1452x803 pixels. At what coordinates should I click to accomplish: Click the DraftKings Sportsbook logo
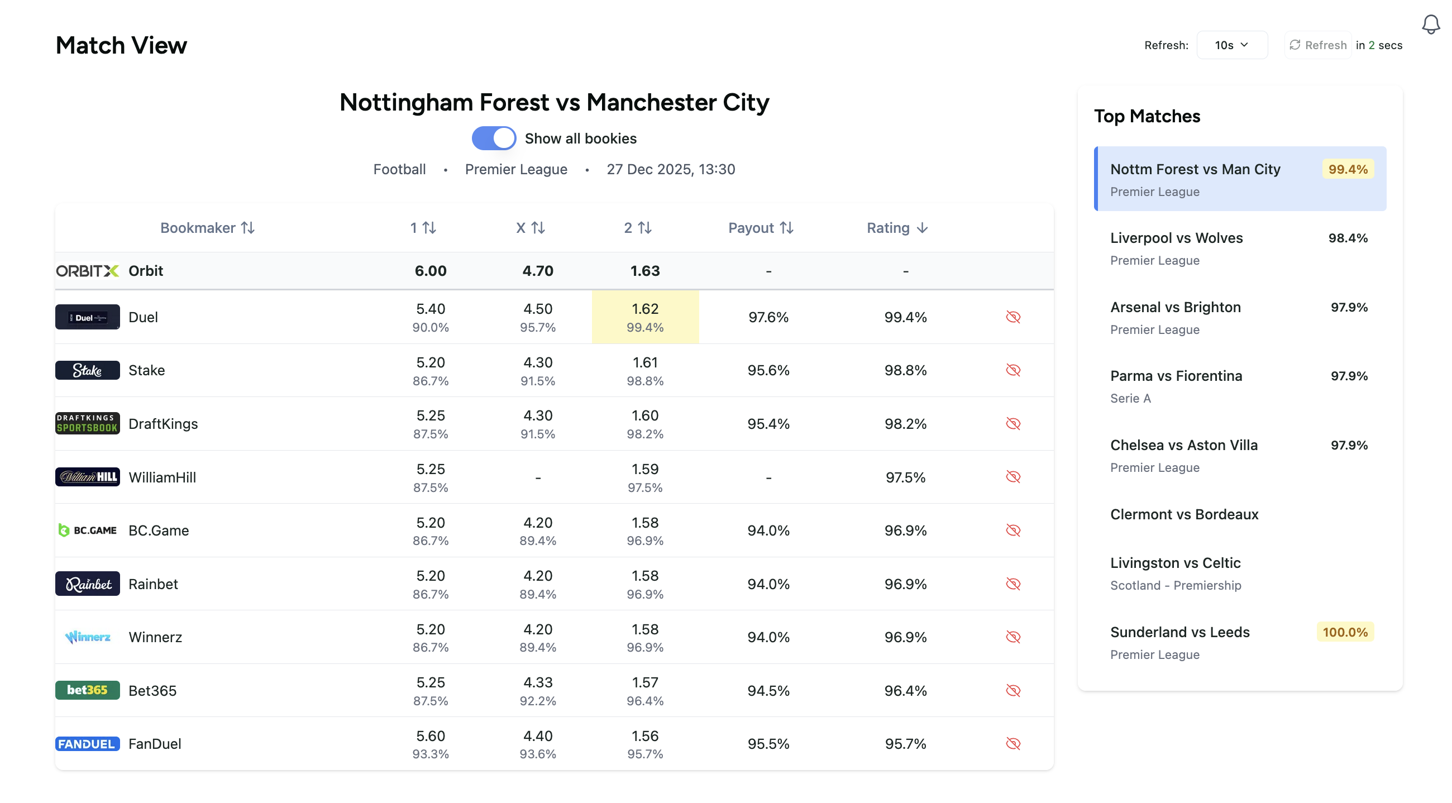pyautogui.click(x=87, y=423)
